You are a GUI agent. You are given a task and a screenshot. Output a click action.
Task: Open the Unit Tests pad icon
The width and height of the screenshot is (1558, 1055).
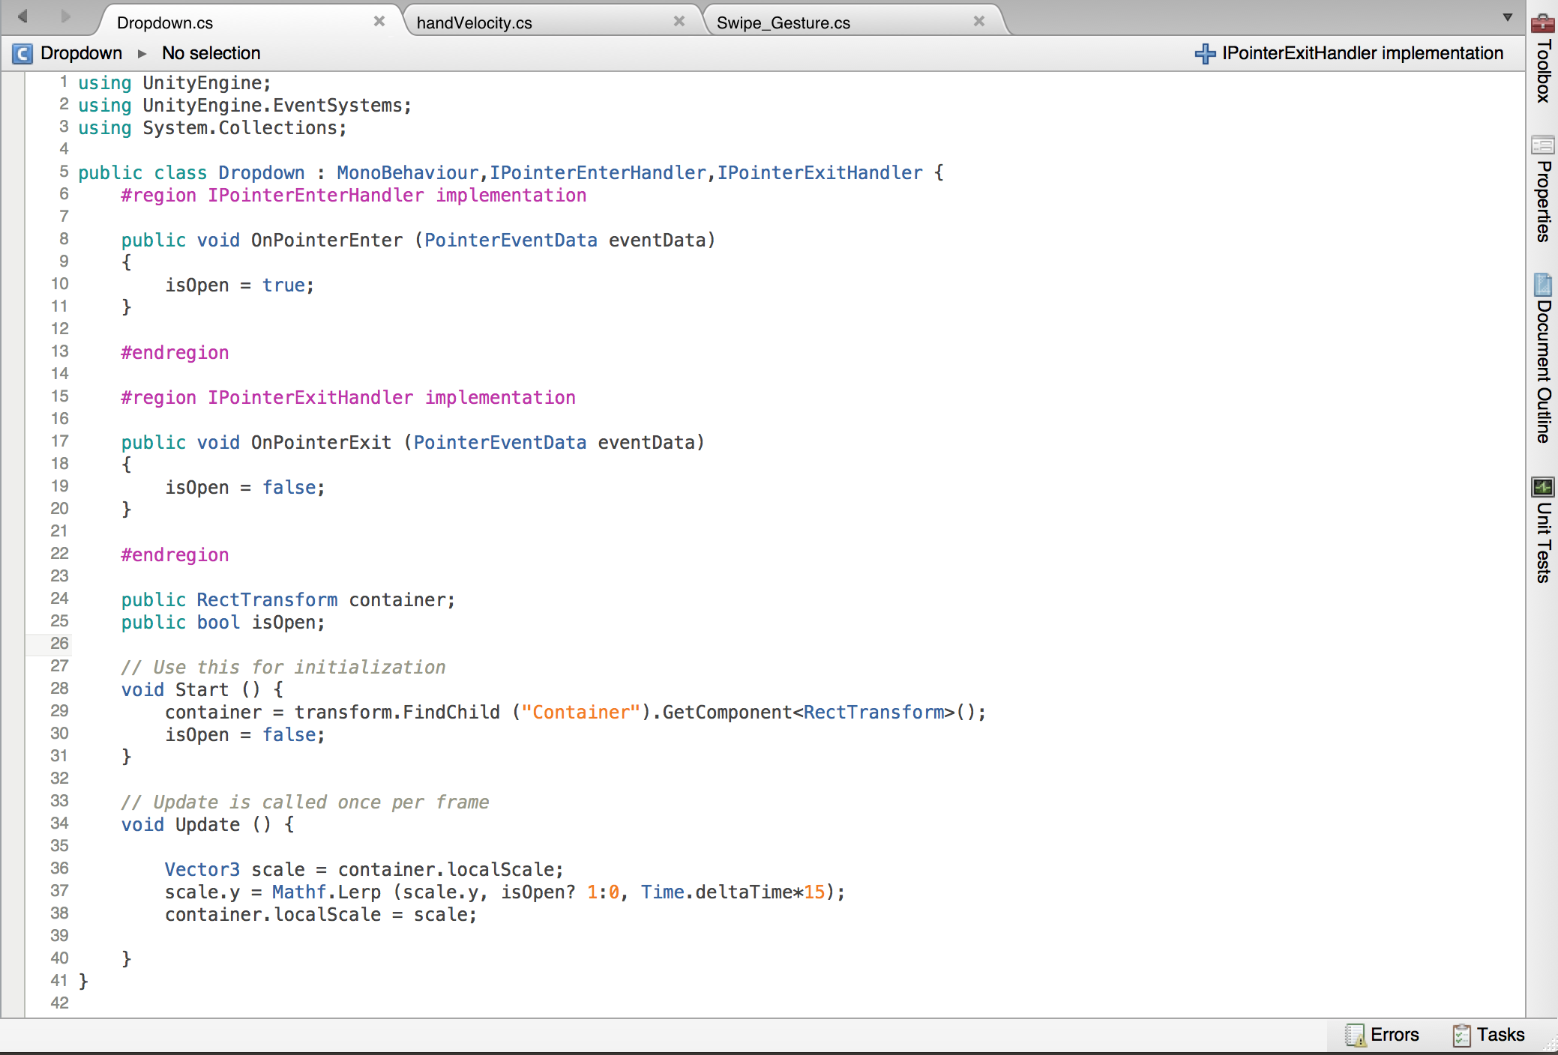pos(1542,487)
